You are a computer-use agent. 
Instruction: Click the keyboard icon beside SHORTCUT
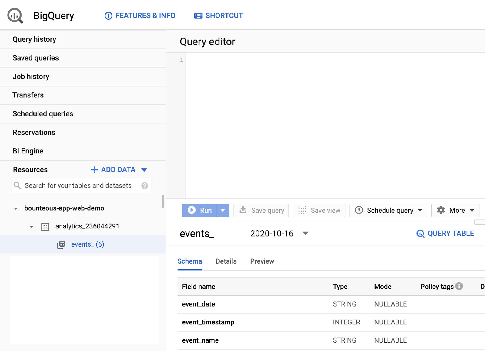pyautogui.click(x=198, y=16)
